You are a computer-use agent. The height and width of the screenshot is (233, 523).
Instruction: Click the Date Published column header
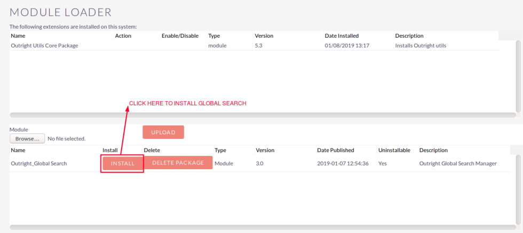pos(336,150)
